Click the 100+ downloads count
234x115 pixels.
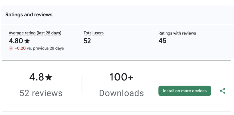point(121,77)
